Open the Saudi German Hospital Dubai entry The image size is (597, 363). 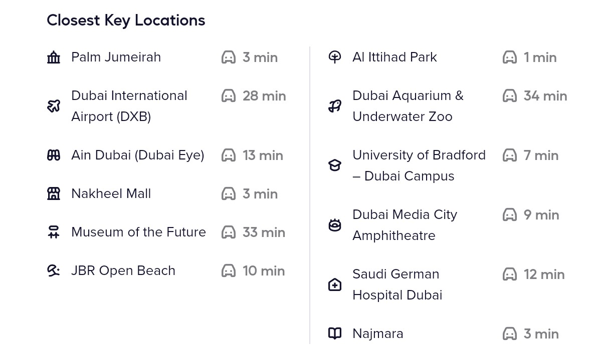(x=397, y=284)
